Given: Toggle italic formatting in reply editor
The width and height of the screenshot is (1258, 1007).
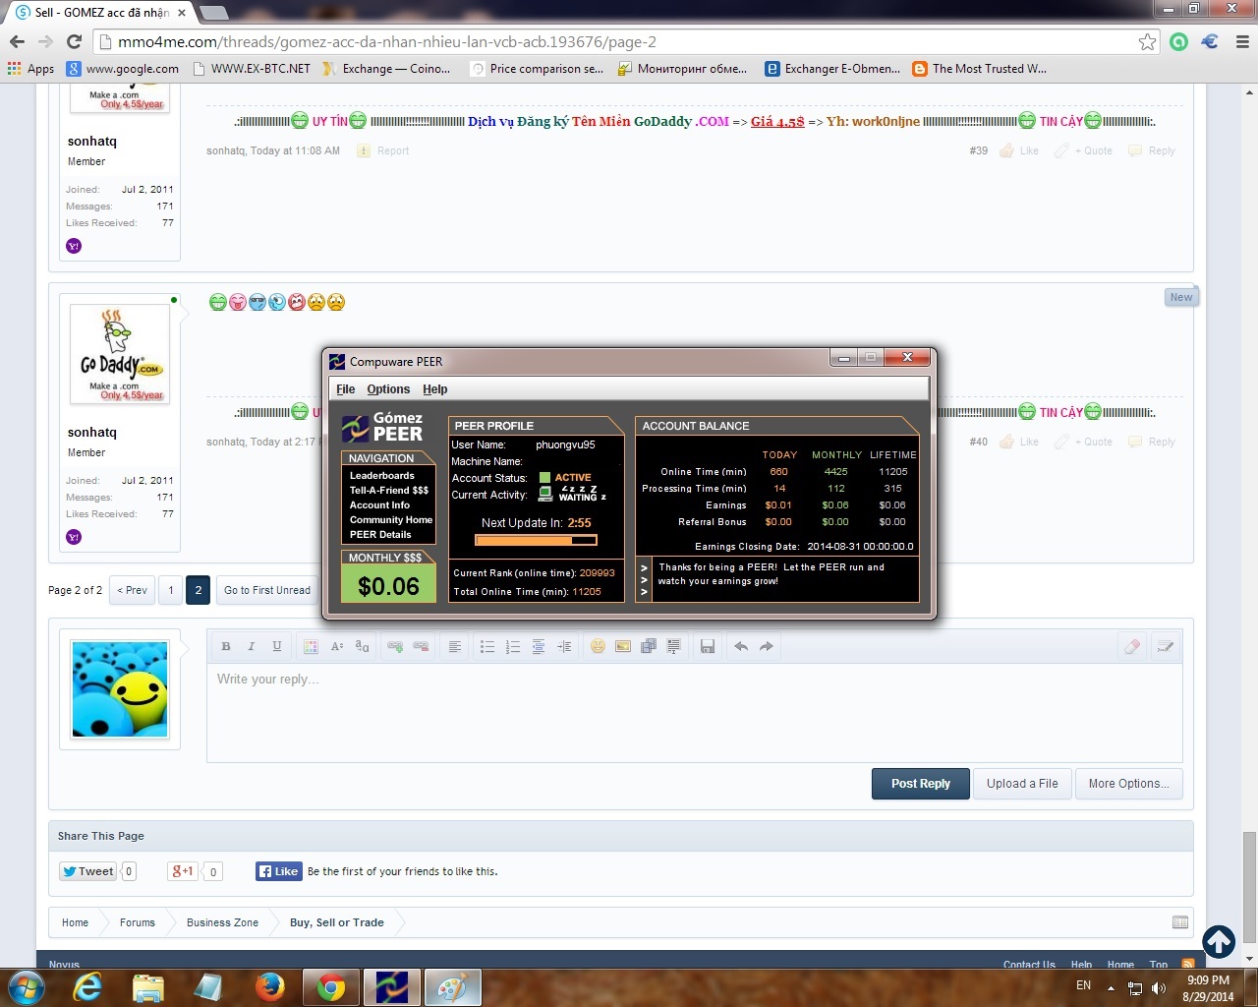Looking at the screenshot, I should pos(252,646).
